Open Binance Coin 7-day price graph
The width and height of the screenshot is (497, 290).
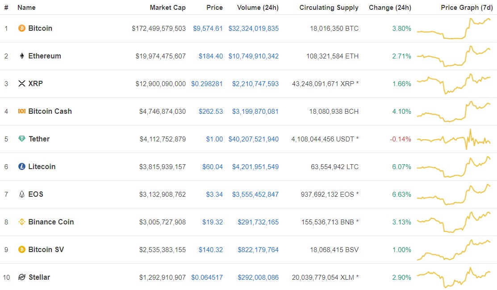454,222
